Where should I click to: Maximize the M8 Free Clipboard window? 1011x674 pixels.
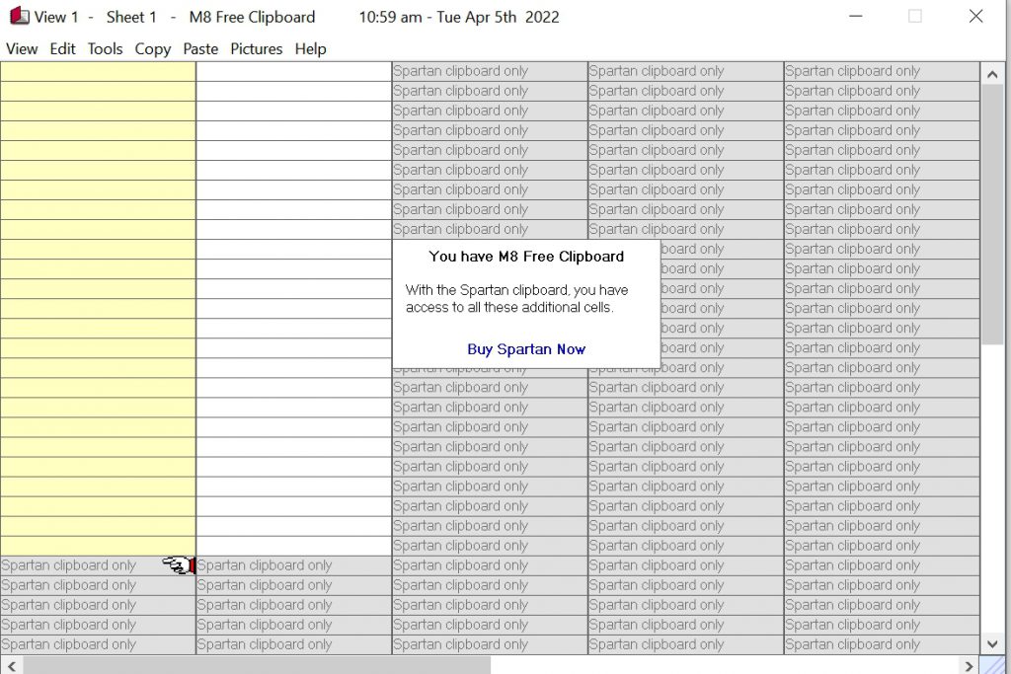click(x=915, y=17)
